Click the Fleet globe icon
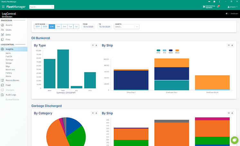This screenshot has width=240, height=146. pos(3,85)
